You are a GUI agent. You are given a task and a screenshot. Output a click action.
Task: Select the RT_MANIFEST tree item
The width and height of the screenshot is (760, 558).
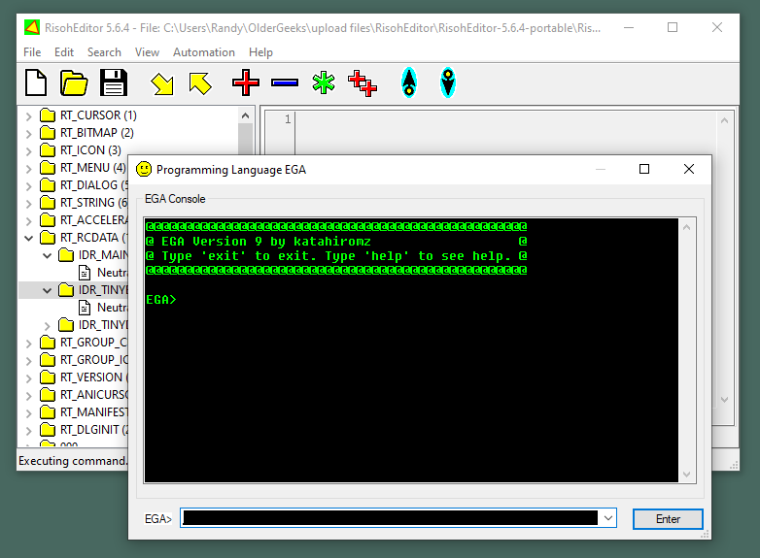93,412
